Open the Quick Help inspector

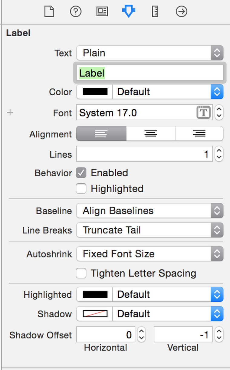(76, 12)
